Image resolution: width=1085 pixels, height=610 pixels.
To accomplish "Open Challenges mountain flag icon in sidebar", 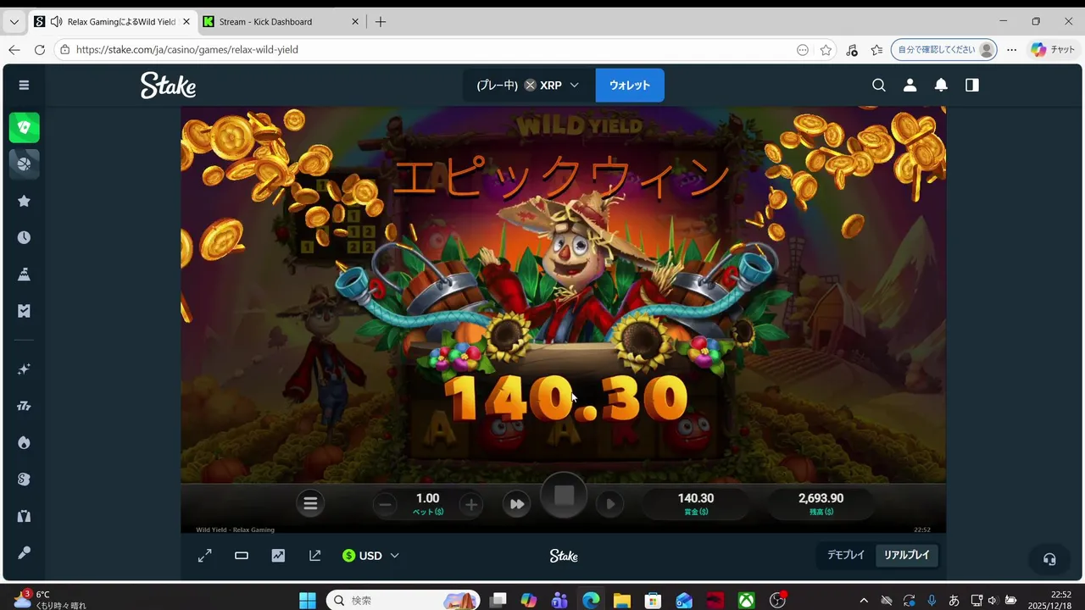I will click(x=24, y=274).
